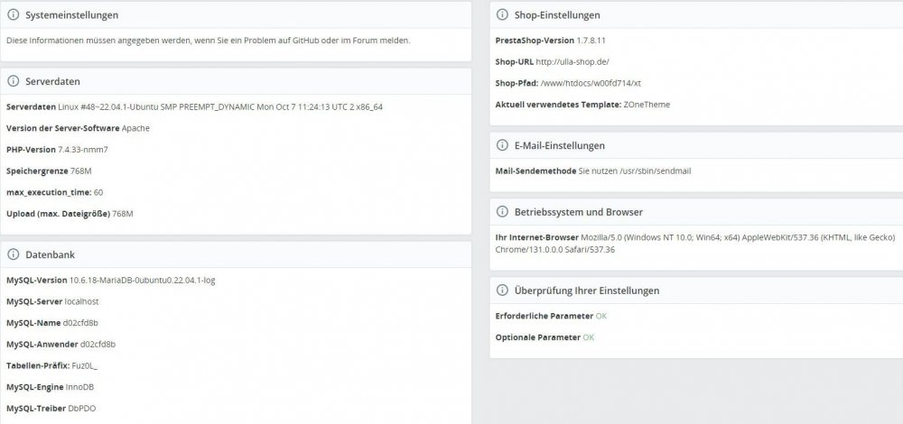The height and width of the screenshot is (424, 903).
Task: Click the PHP-Version value 7.4.33-nmm7
Action: click(83, 150)
